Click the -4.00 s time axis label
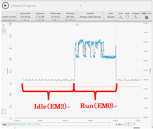Image resolution: width=153 pixels, height=129 pixels. click(90, 121)
